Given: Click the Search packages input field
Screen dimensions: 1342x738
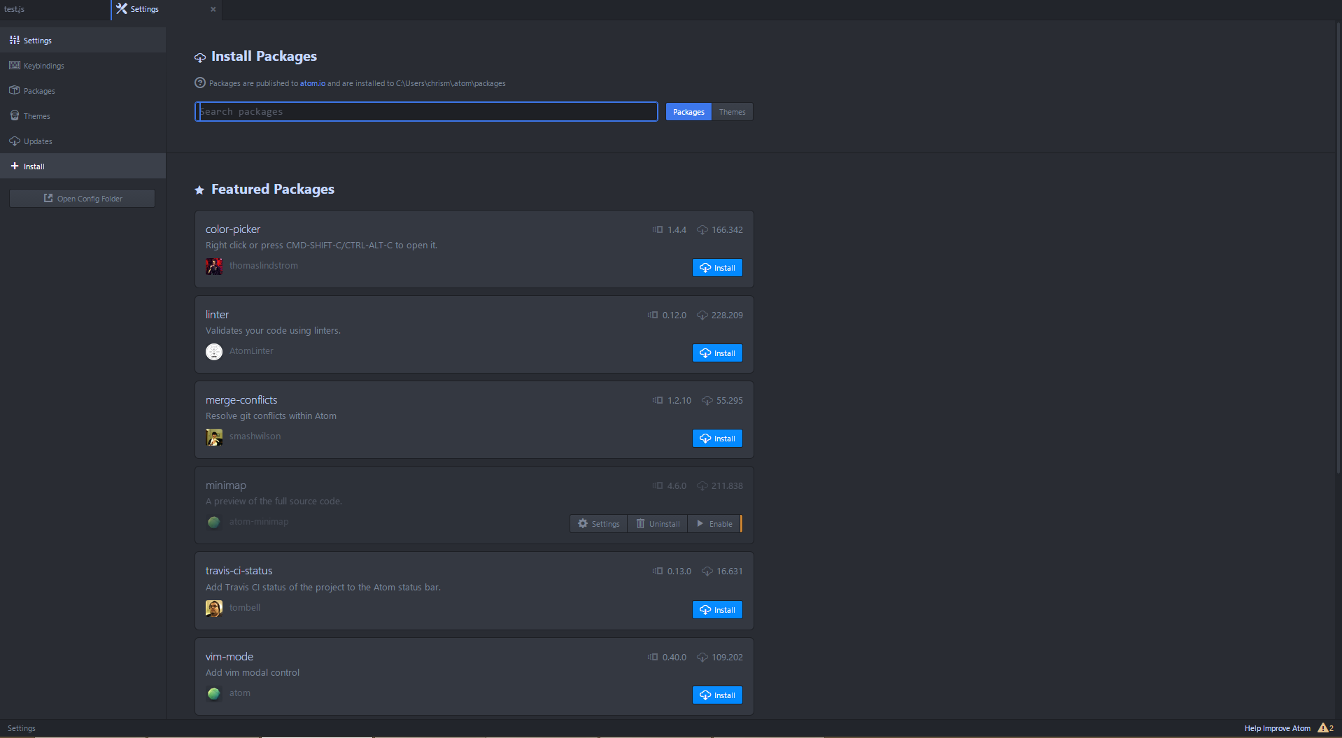Looking at the screenshot, I should click(x=425, y=111).
